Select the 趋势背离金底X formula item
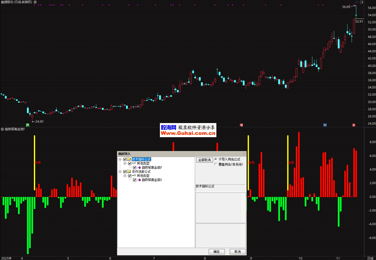Viewport: 376px width, 260px height. coord(152,180)
